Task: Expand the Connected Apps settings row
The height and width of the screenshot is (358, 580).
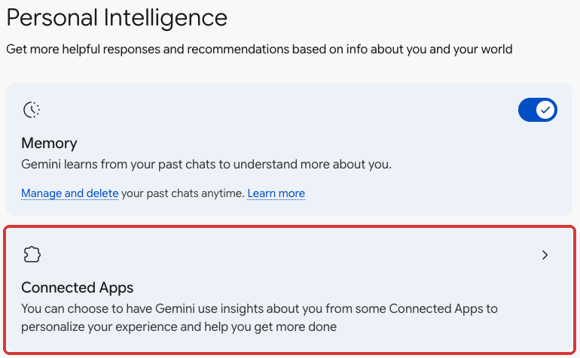Action: click(x=289, y=290)
